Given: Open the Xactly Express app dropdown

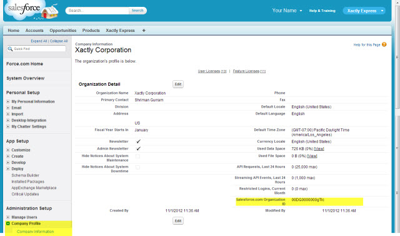Looking at the screenshot, I should [x=364, y=11].
